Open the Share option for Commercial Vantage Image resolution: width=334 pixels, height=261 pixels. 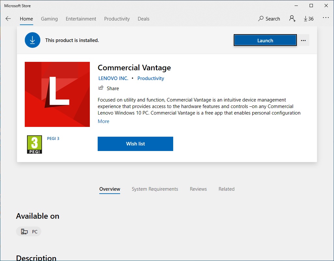(x=109, y=88)
